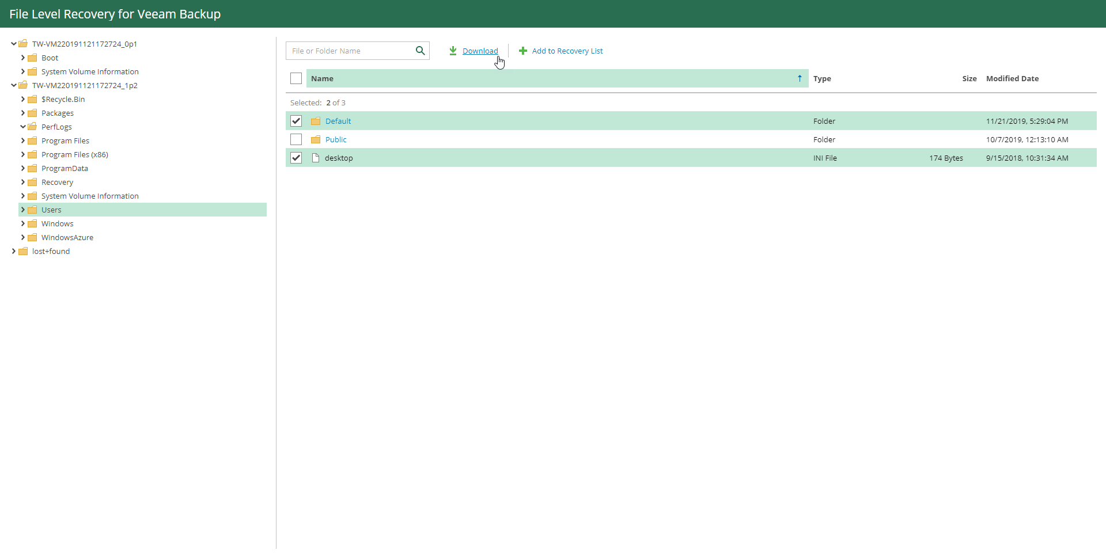The height and width of the screenshot is (558, 1106).
Task: Select System Volume Information under 0p1
Action: coord(90,71)
